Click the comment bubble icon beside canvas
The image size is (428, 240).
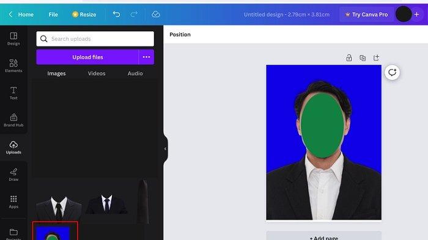coord(393,73)
